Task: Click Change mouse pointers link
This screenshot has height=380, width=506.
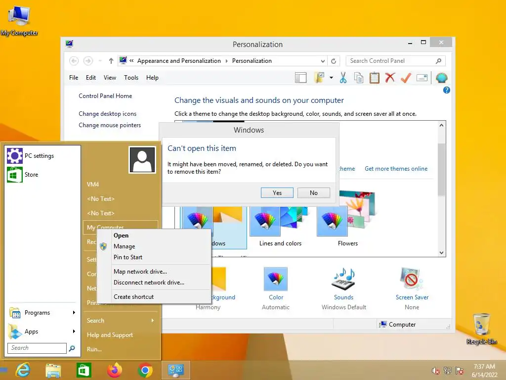Action: point(110,125)
